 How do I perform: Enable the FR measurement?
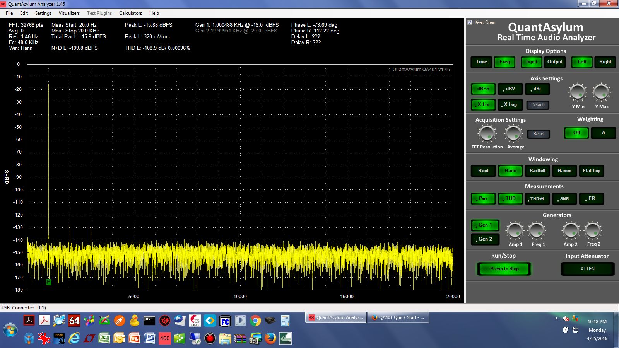point(592,198)
